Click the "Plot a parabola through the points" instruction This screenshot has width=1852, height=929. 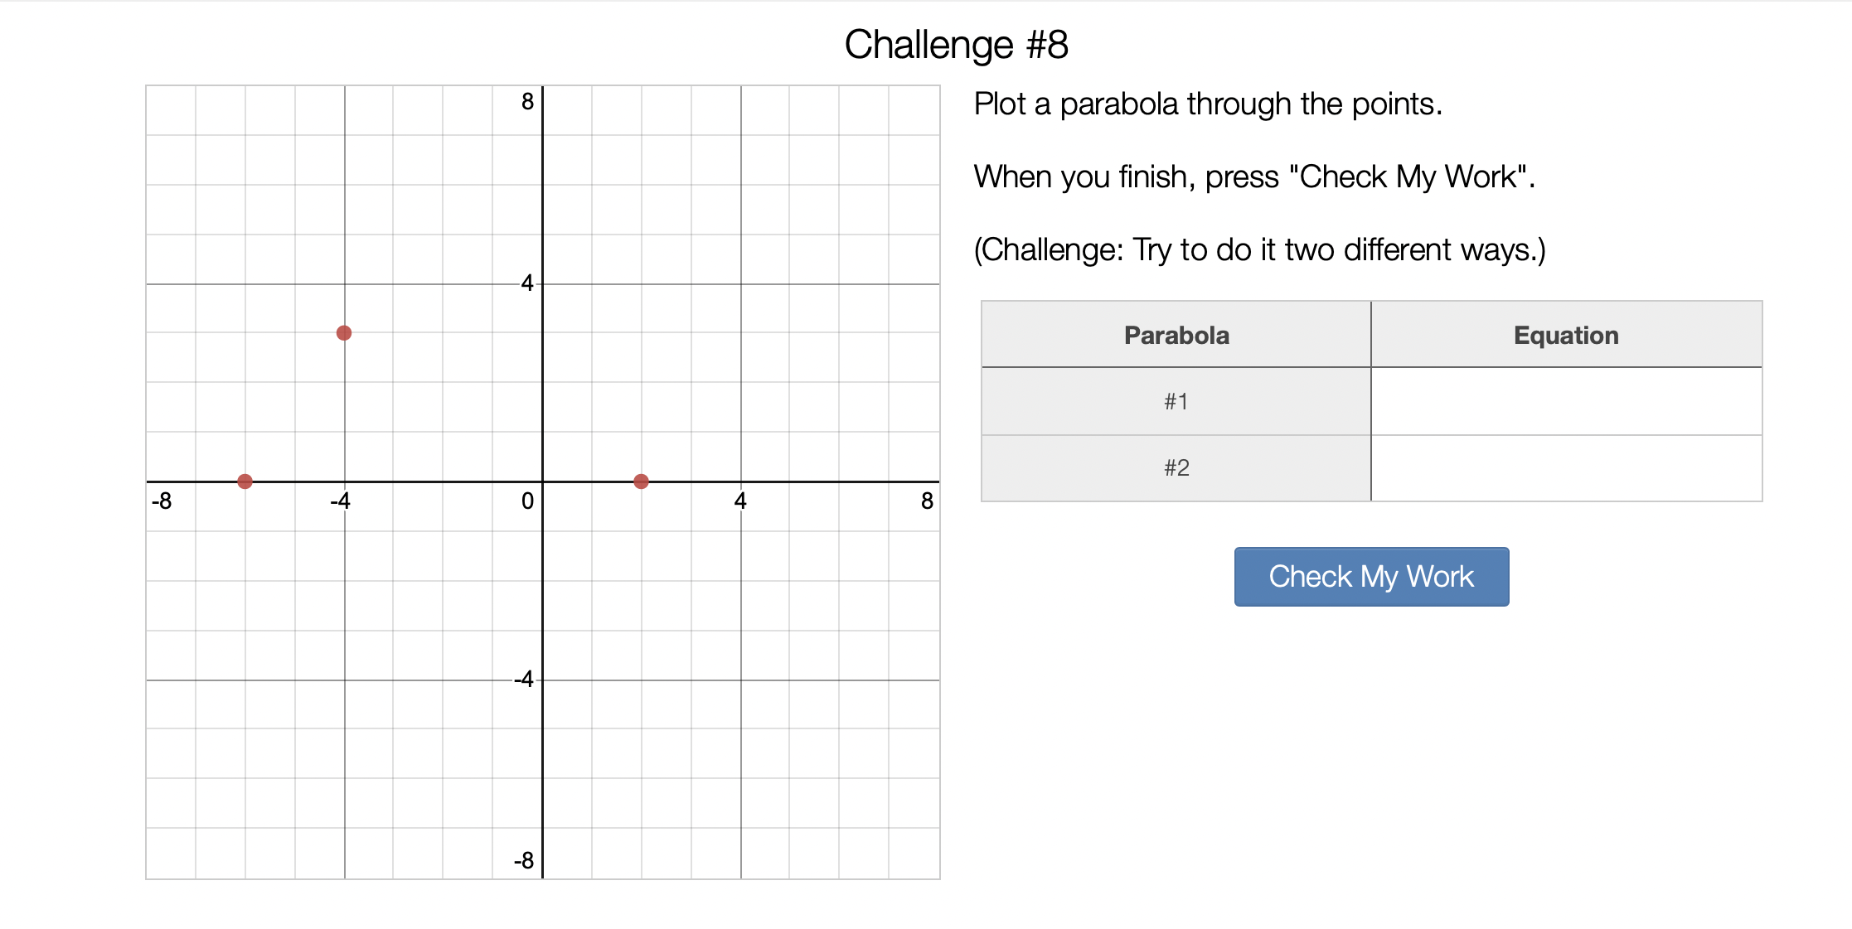(1208, 104)
